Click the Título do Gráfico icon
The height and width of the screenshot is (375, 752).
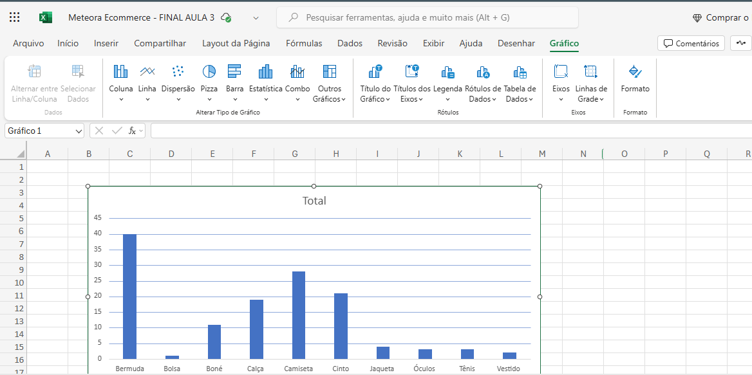click(375, 71)
